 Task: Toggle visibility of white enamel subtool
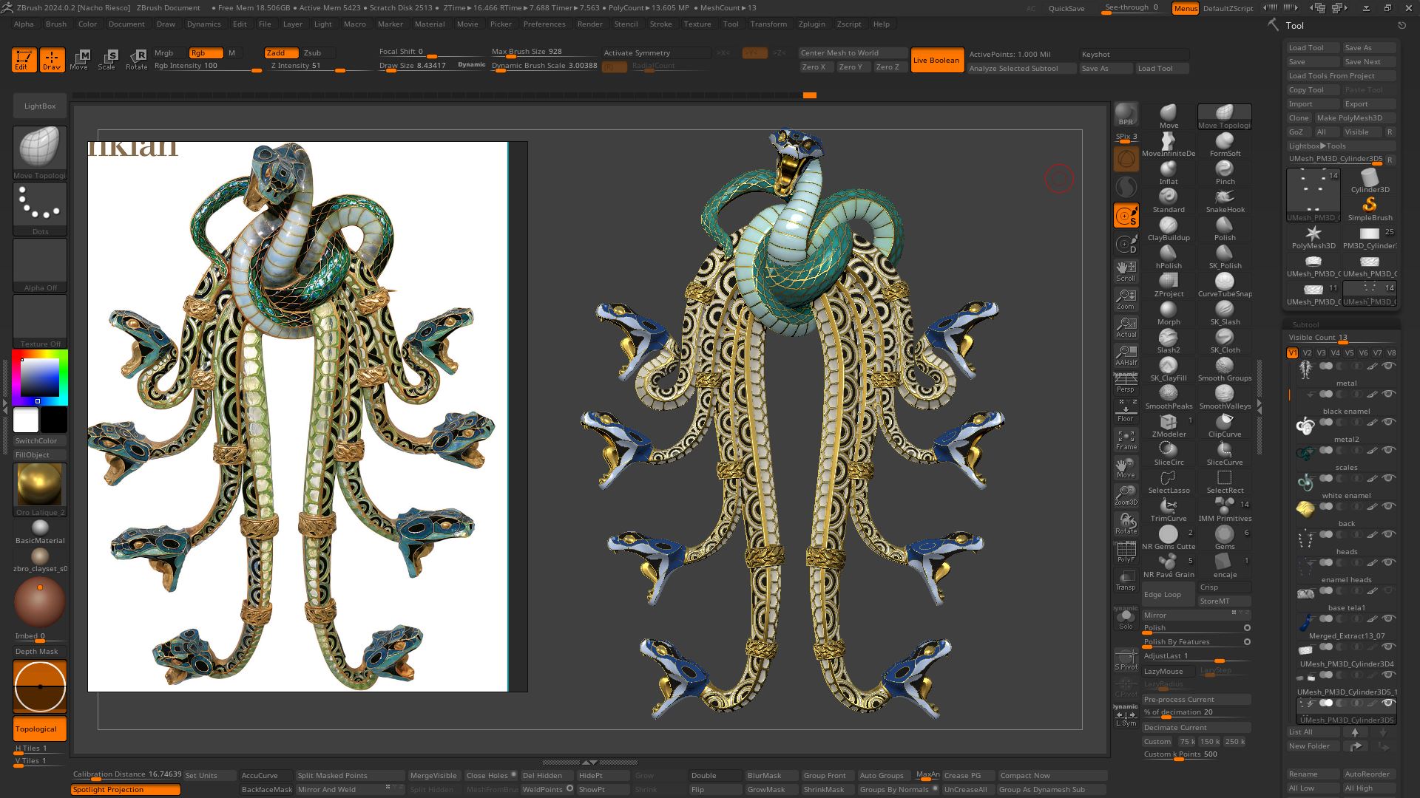(x=1388, y=506)
